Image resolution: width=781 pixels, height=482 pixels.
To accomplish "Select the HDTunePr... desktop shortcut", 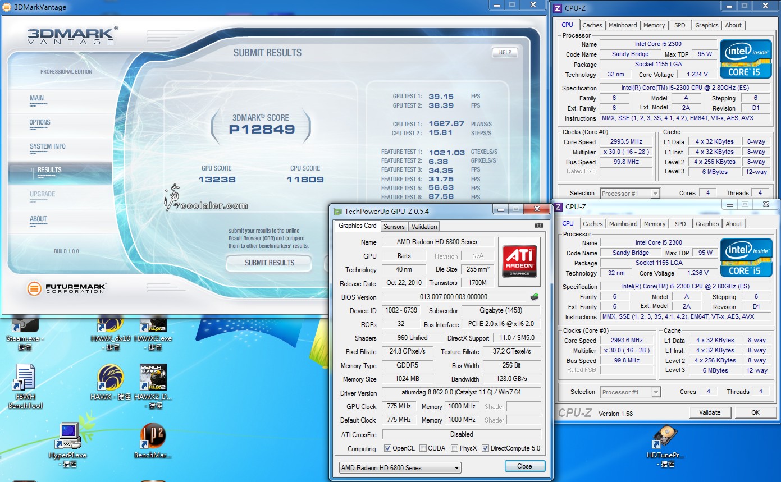I will point(665,446).
